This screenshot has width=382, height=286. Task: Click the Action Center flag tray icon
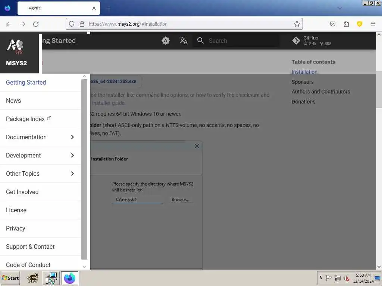point(328,278)
